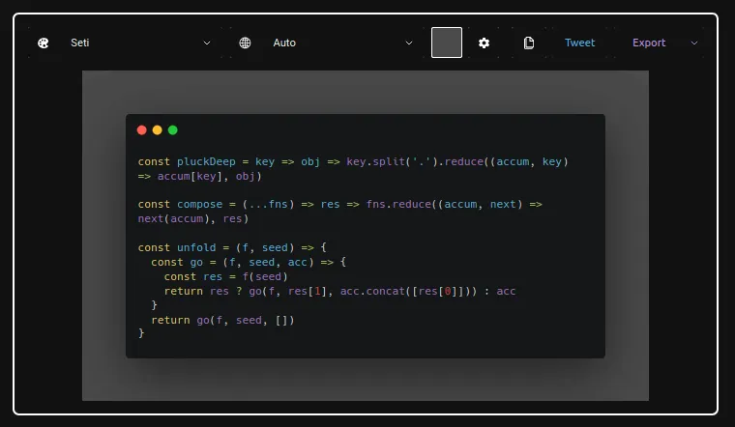Viewport: 735px width, 427px height.
Task: Click the yellow dot in code window
Action: pos(158,129)
